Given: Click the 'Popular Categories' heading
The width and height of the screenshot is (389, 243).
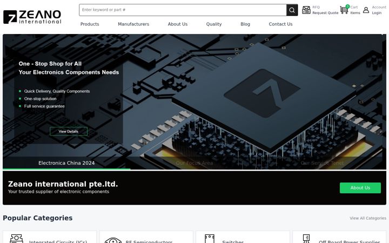Looking at the screenshot, I should click(38, 218).
